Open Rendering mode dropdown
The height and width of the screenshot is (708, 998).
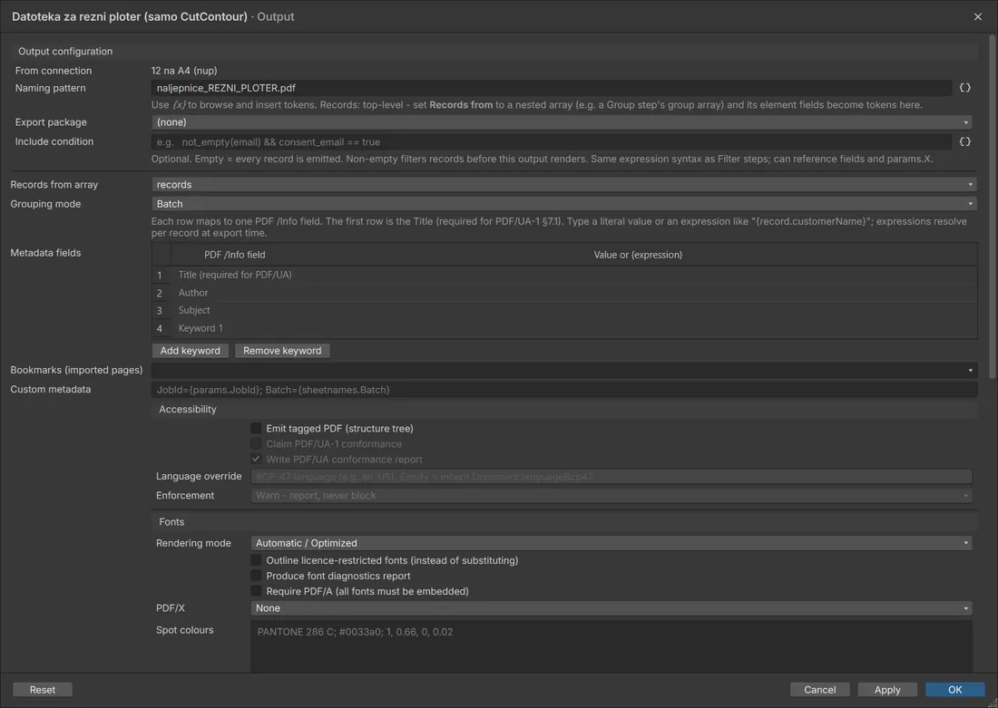click(611, 543)
